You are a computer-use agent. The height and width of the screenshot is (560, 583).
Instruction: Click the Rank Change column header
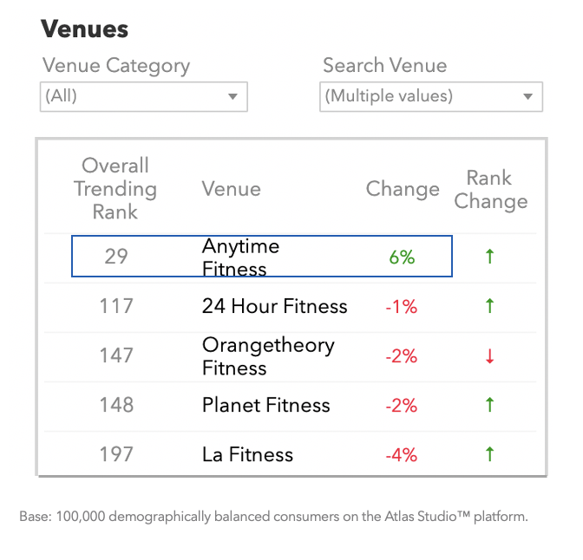click(x=491, y=189)
